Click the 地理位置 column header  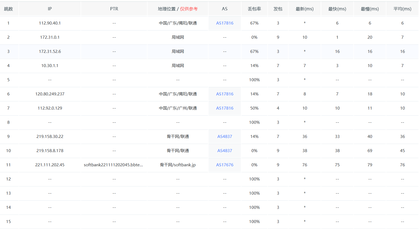click(x=167, y=9)
